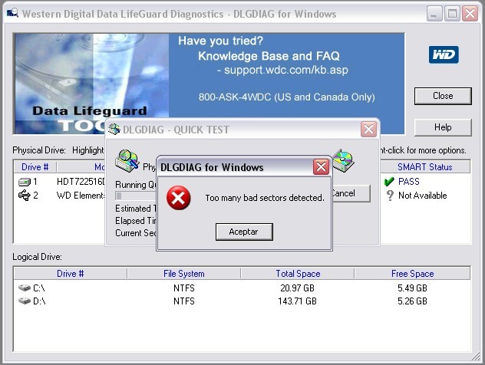Image resolution: width=485 pixels, height=365 pixels.
Task: Sort by Free Space column header
Action: point(412,274)
